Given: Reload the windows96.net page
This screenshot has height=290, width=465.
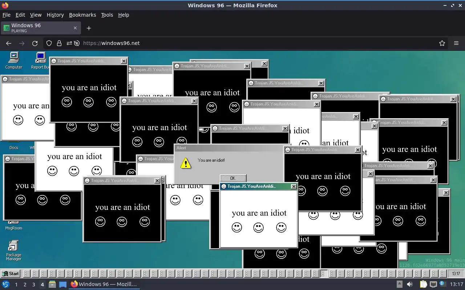Looking at the screenshot, I should [x=35, y=43].
